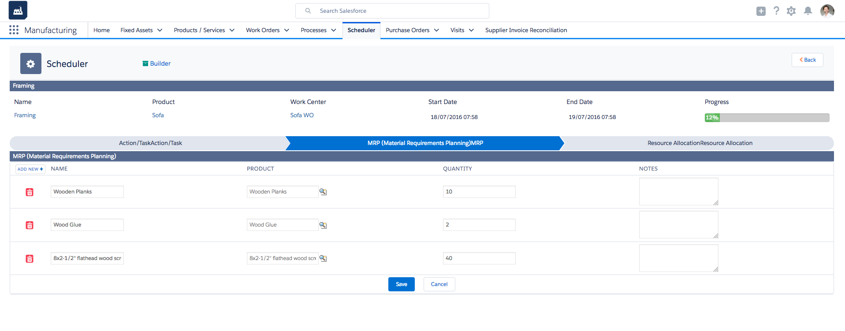Open product lookup for Wood Glue
Screen dimensions: 845x331
[x=323, y=225]
